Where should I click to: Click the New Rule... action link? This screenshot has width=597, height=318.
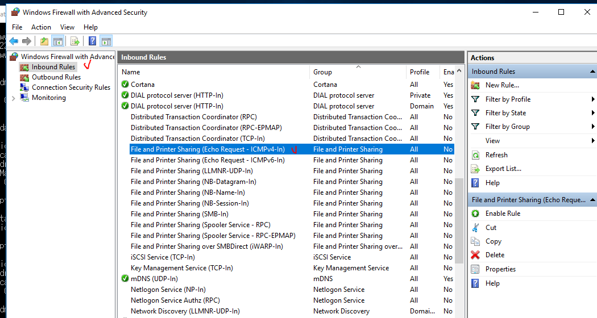(502, 85)
